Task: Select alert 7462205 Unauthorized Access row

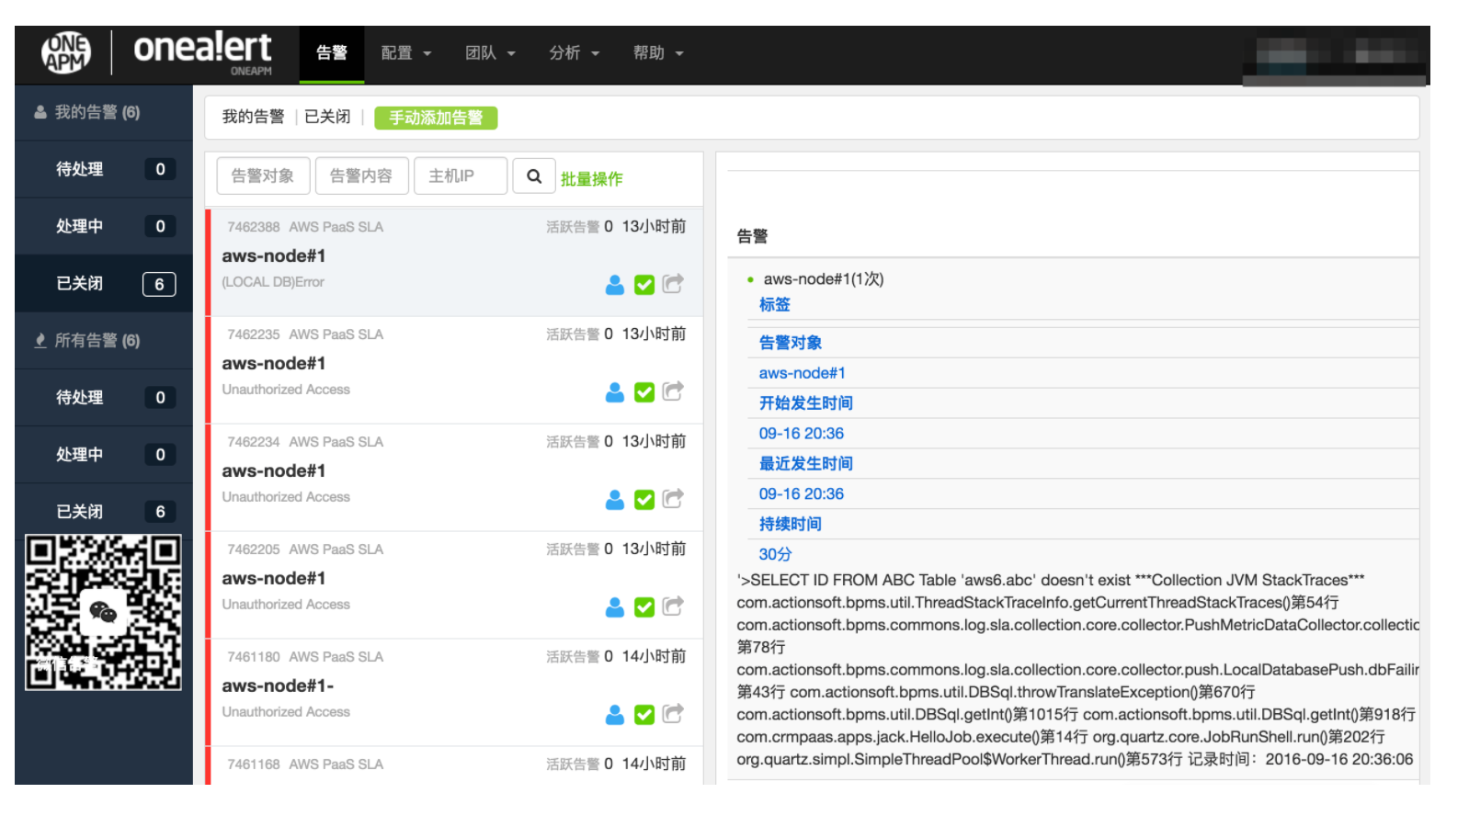Action: click(455, 585)
